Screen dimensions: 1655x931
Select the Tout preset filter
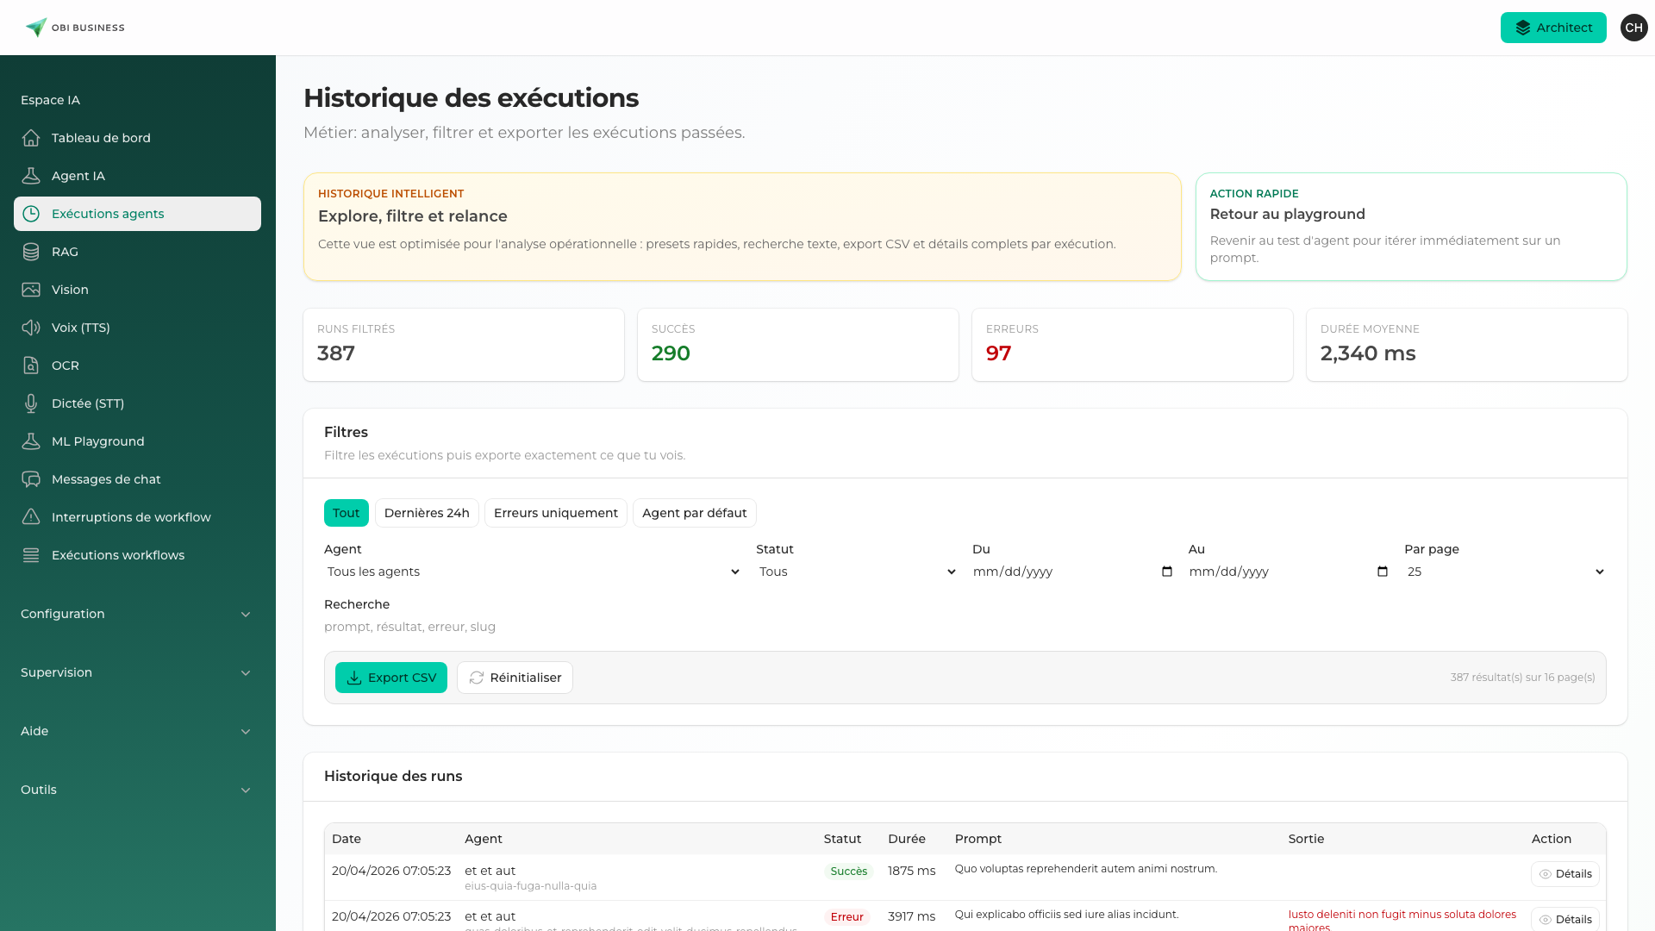point(346,513)
